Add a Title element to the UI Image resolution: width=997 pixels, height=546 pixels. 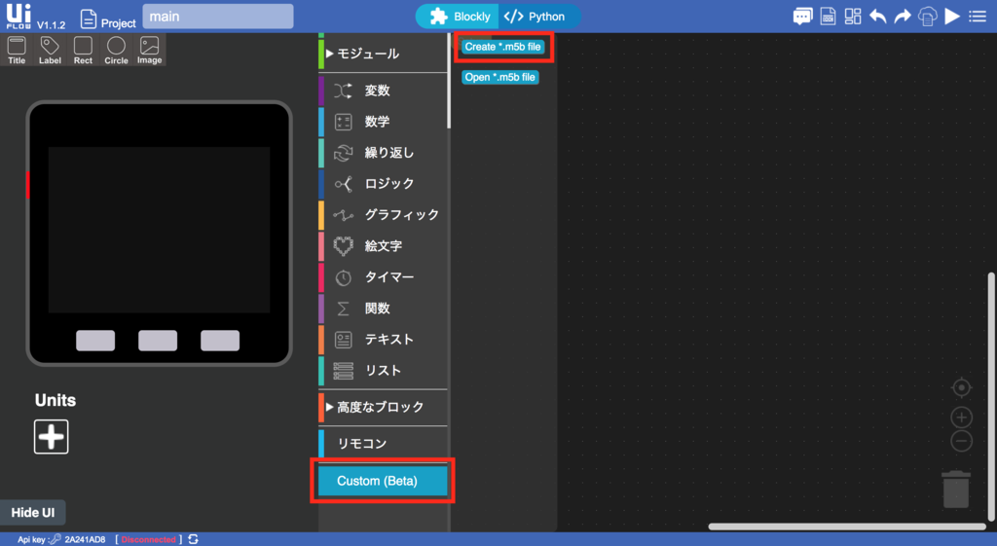pyautogui.click(x=17, y=51)
